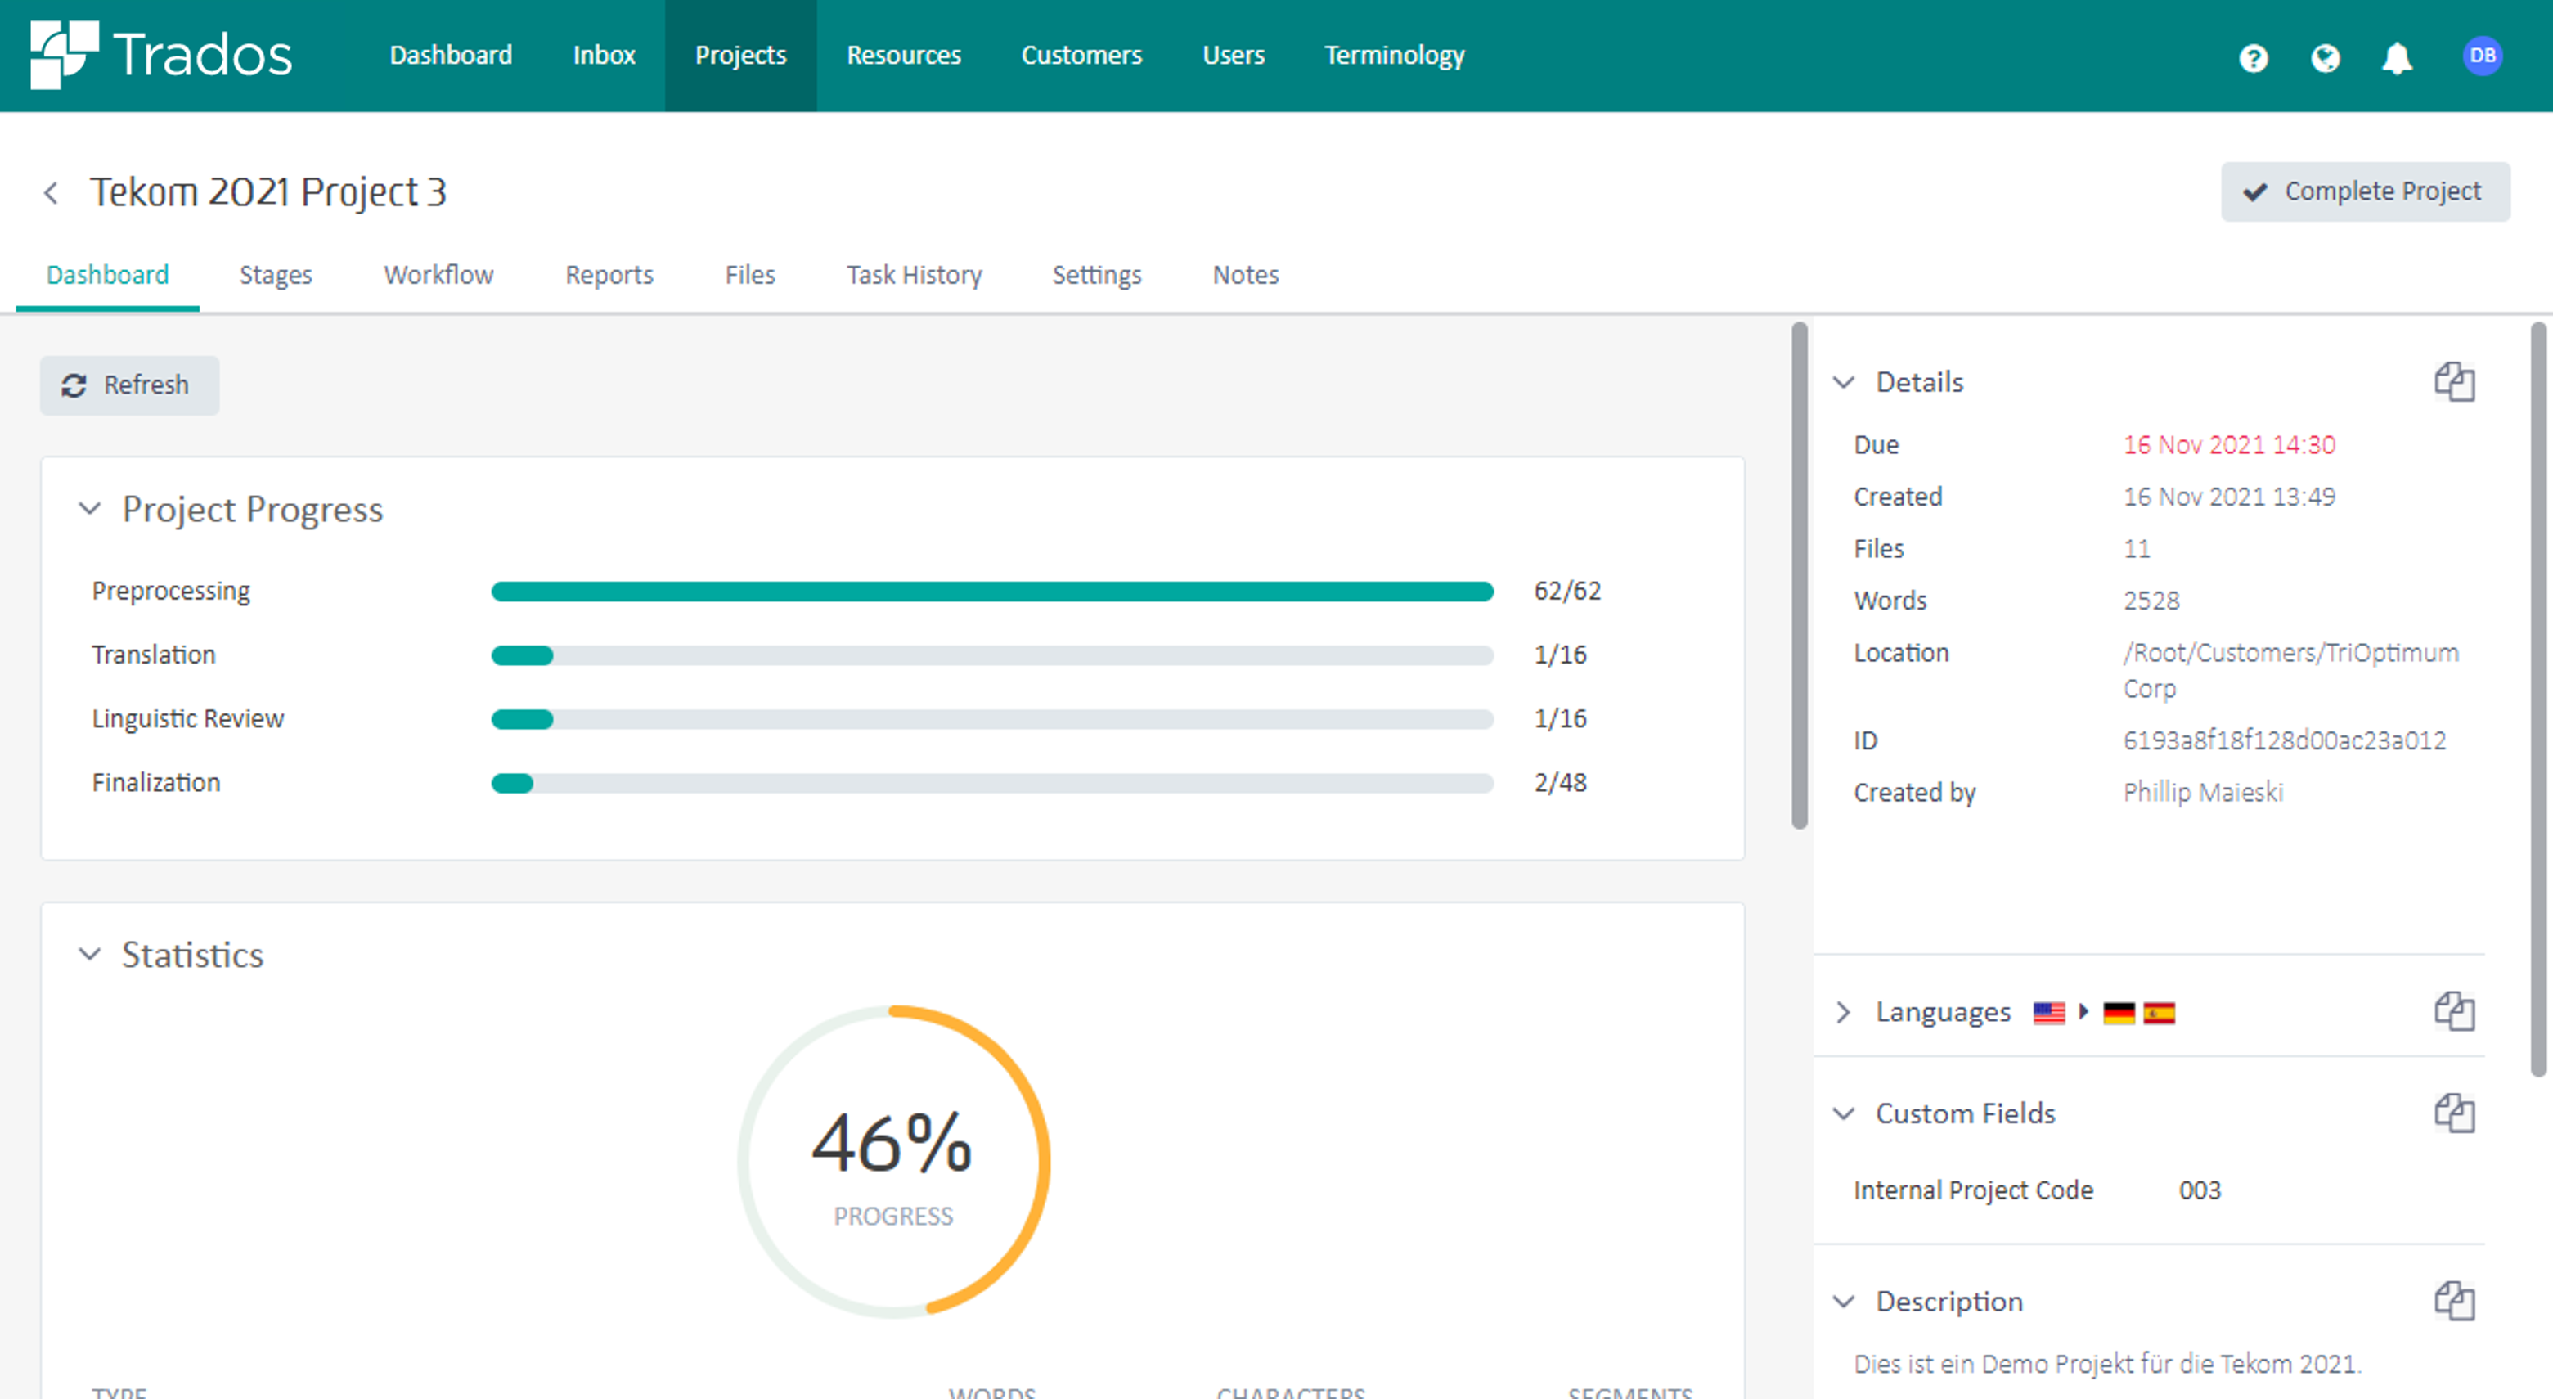2553x1399 pixels.
Task: Collapse the Description panel
Action: tap(1844, 1300)
